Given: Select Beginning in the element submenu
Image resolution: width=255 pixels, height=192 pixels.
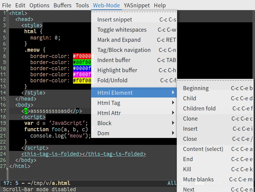Looking at the screenshot, I should (x=215, y=88).
